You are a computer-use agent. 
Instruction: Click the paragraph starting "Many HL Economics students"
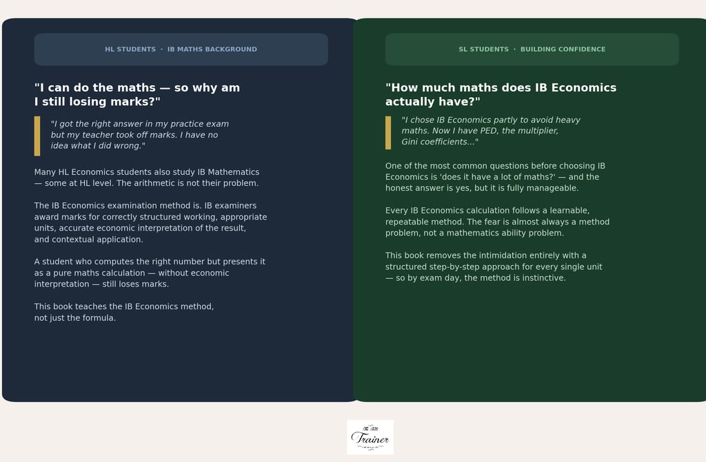[x=146, y=178]
